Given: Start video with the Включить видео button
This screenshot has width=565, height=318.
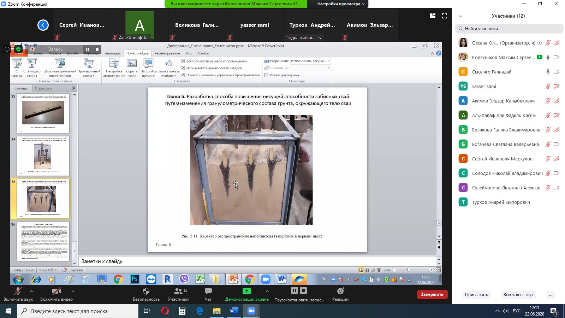Looking at the screenshot, I should (56, 294).
